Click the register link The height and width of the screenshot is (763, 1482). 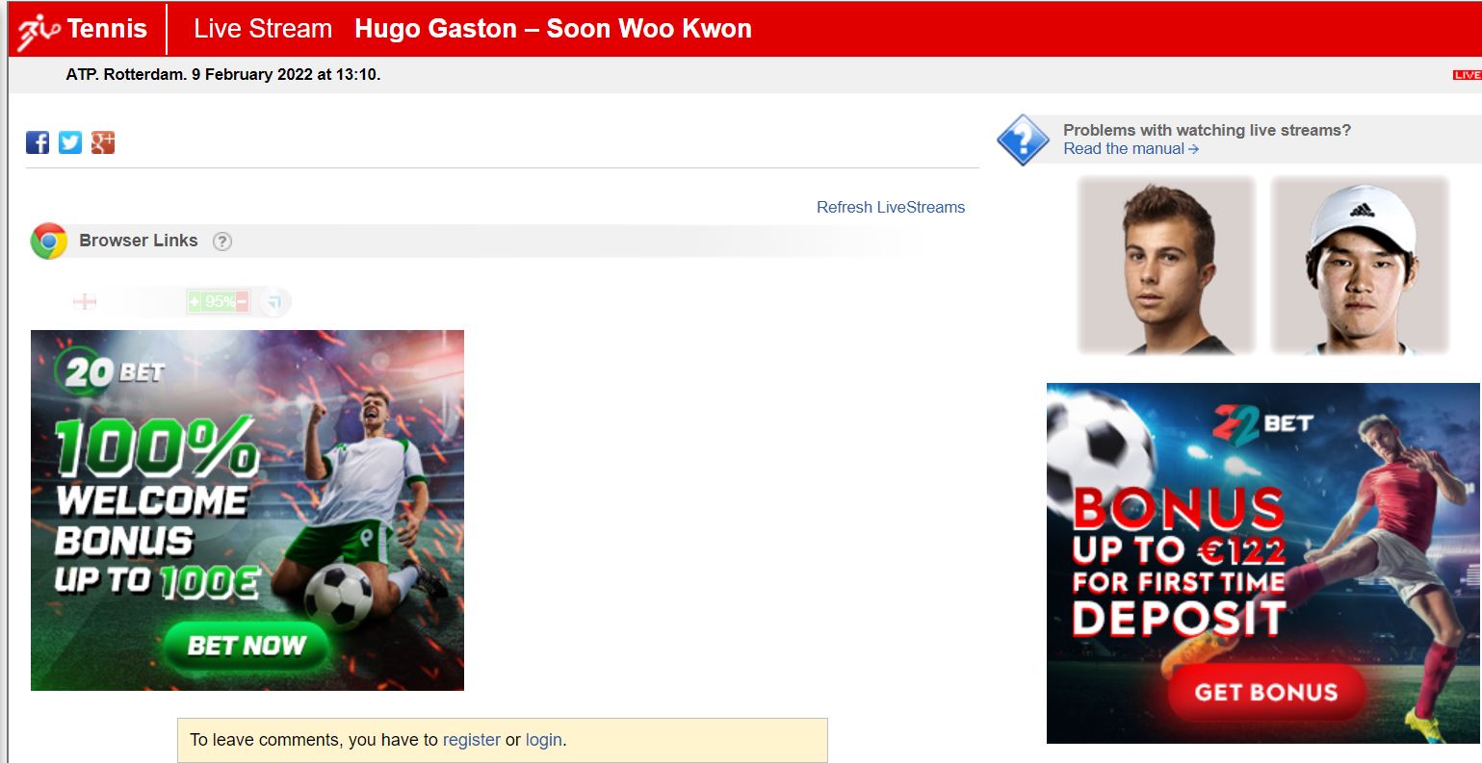pos(471,740)
